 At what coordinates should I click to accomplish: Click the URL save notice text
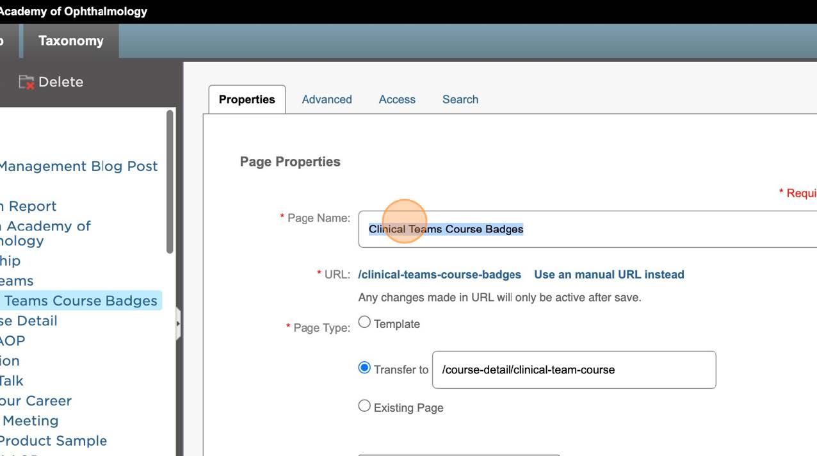[499, 297]
